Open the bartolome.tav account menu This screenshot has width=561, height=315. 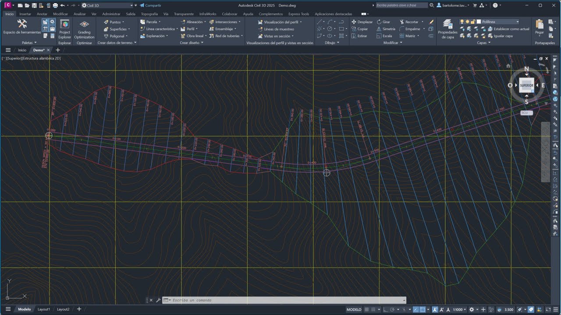coord(453,5)
